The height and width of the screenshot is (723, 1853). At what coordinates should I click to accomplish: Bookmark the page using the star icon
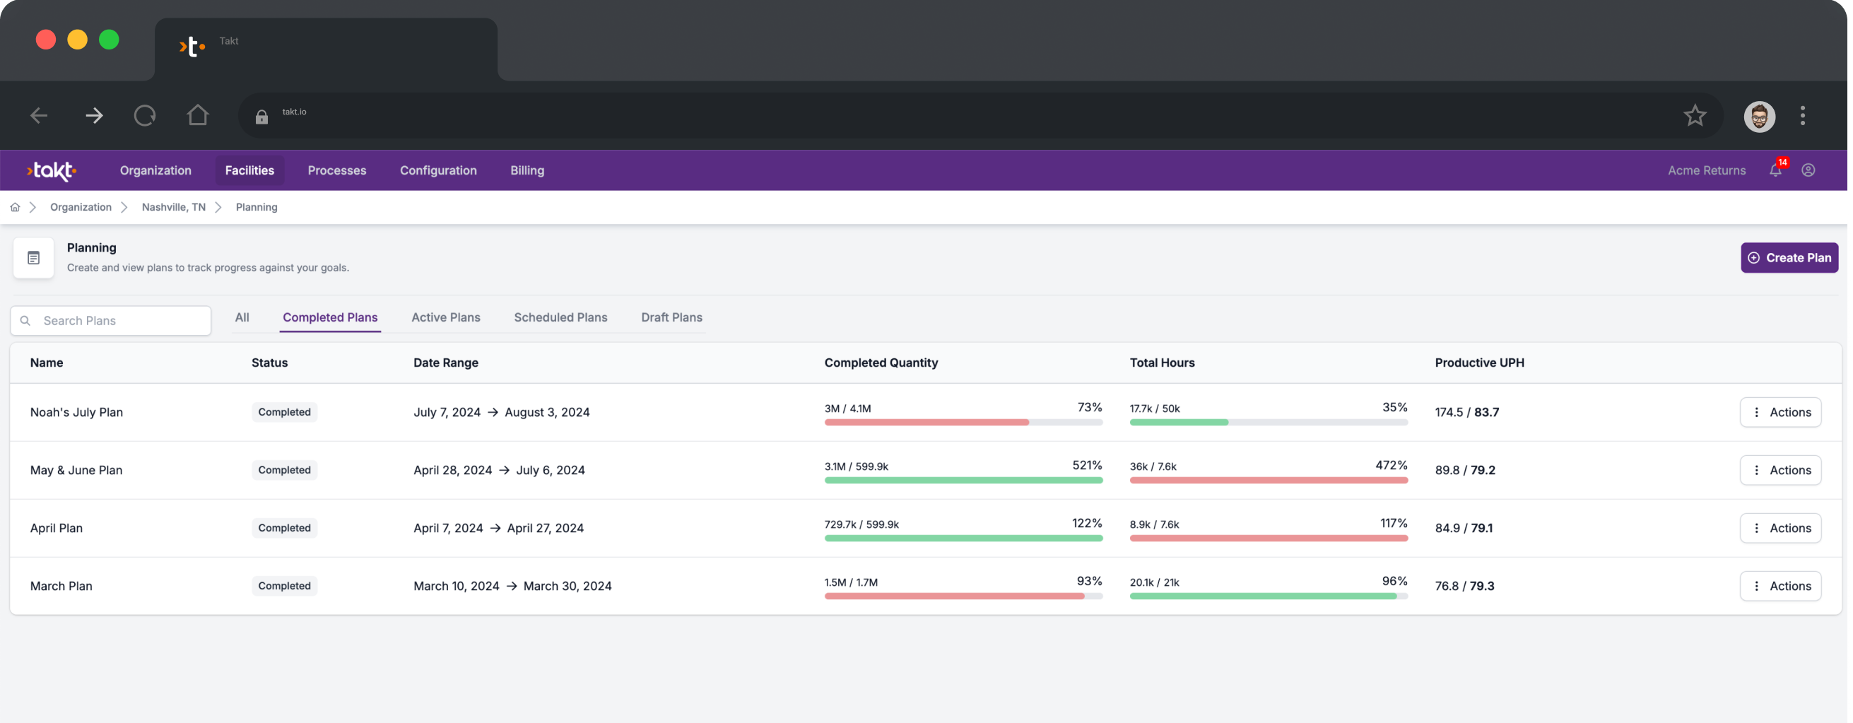pyautogui.click(x=1695, y=114)
